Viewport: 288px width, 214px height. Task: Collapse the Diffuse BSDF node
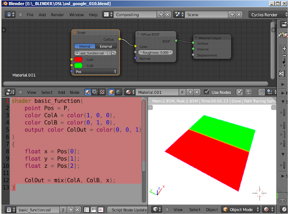pyautogui.click(x=138, y=35)
